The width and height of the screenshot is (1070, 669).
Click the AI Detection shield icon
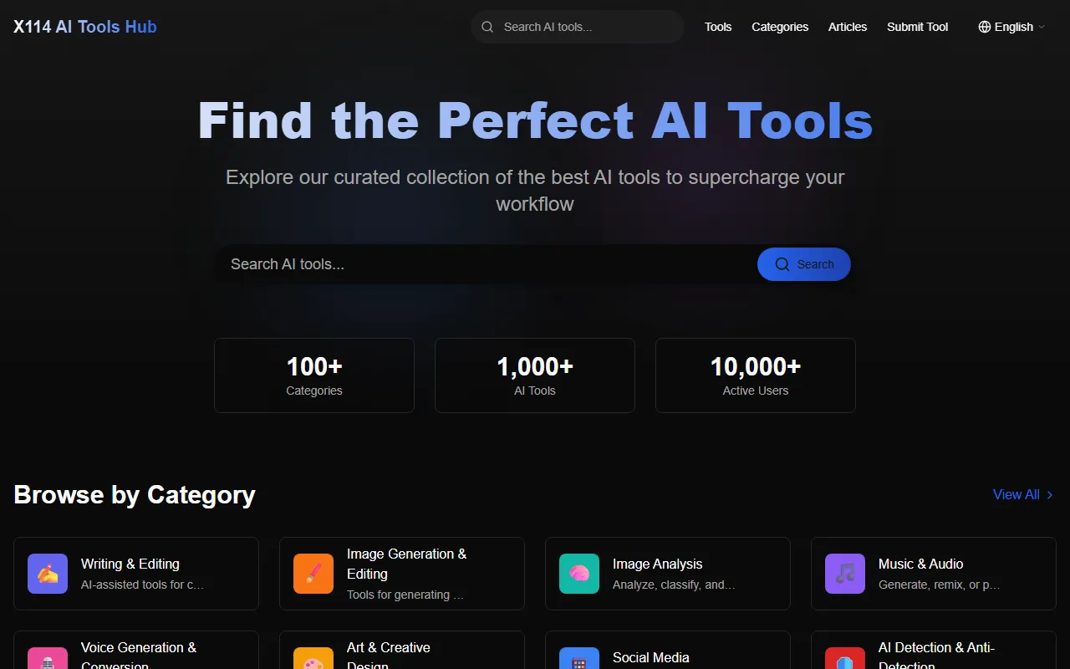coord(845,660)
